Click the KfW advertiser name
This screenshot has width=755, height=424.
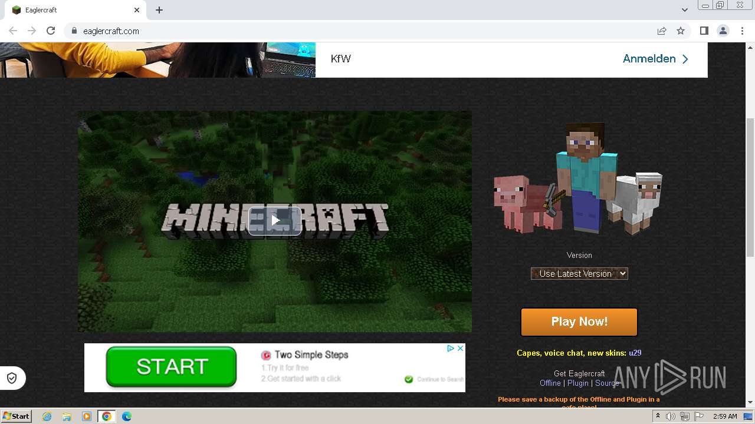(x=341, y=59)
